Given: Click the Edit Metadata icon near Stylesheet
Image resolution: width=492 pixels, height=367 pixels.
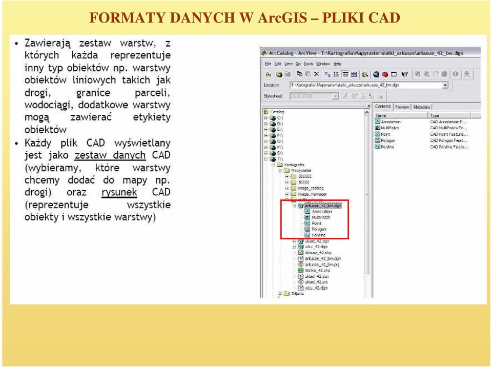Looking at the screenshot, I should click(344, 96).
